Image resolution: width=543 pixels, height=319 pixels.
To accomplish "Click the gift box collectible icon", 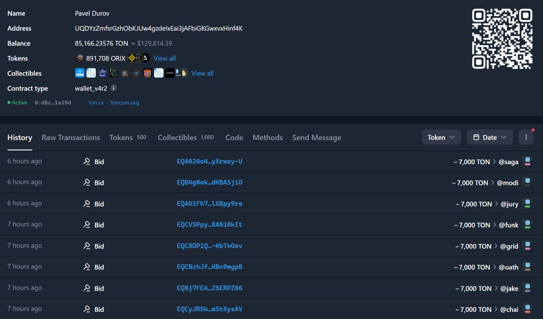I will click(x=147, y=73).
